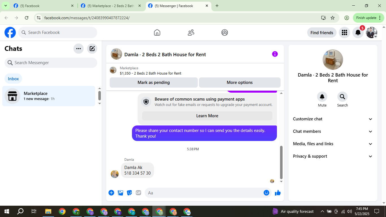Open notifications bell with 5 badge

(x=358, y=32)
